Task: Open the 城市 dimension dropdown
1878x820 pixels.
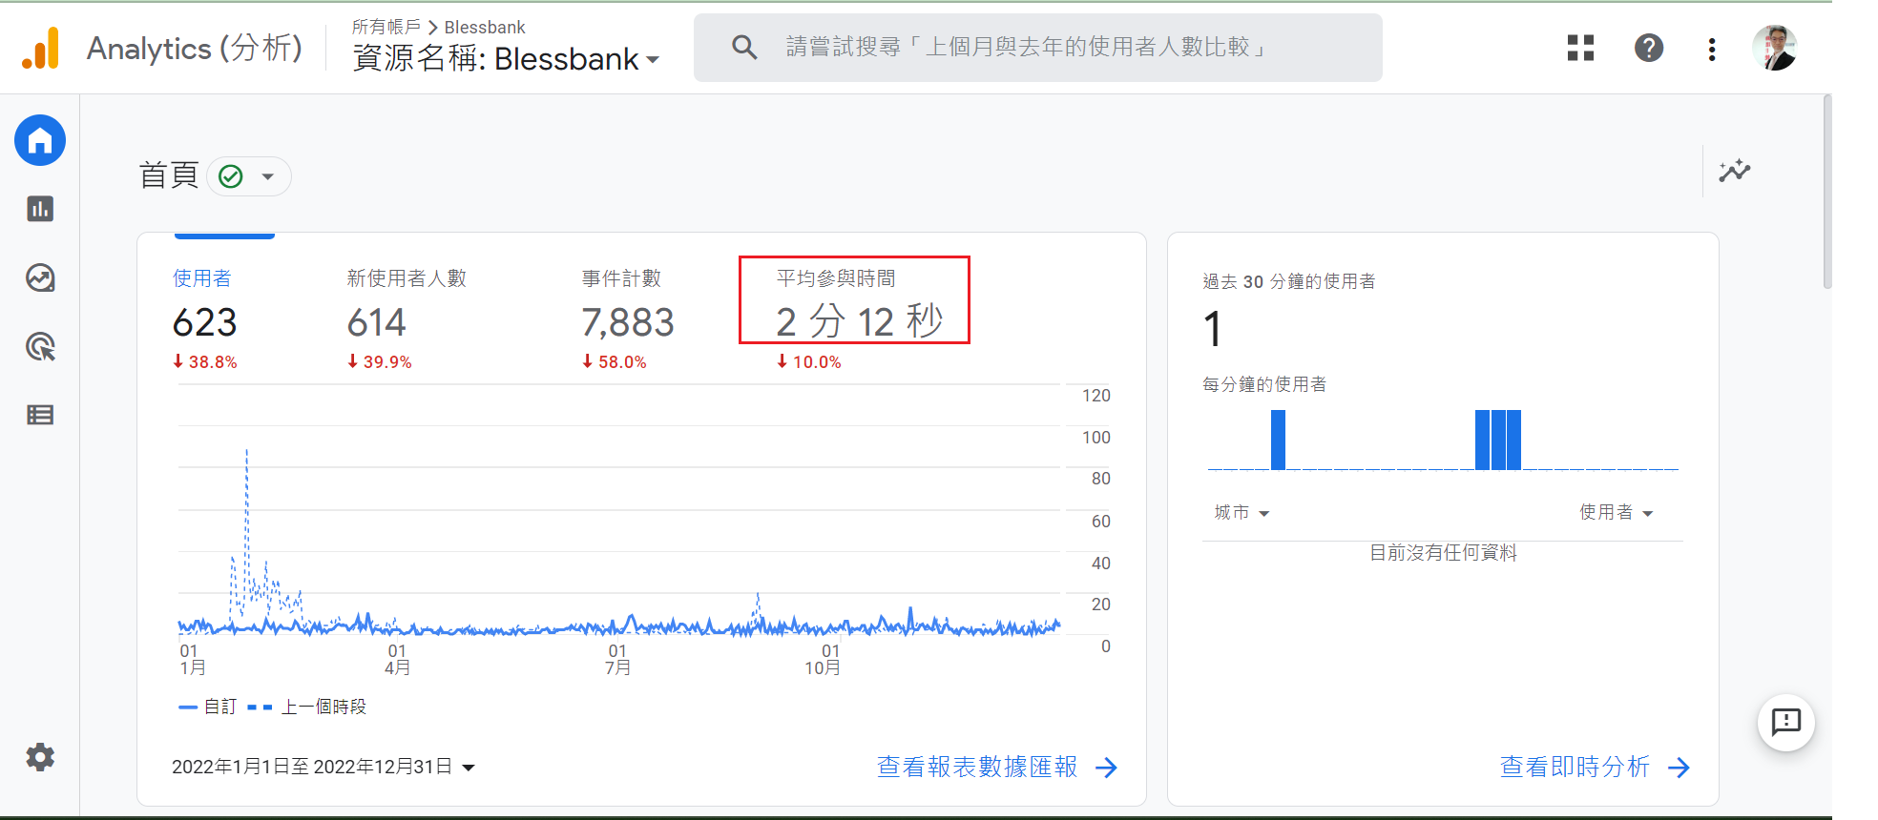Action: coord(1242,513)
